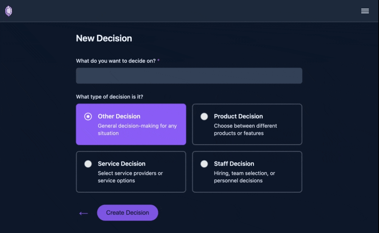Viewport: 379px width, 233px height.
Task: Click 'General decision-making for any situation' description
Action: (x=137, y=129)
